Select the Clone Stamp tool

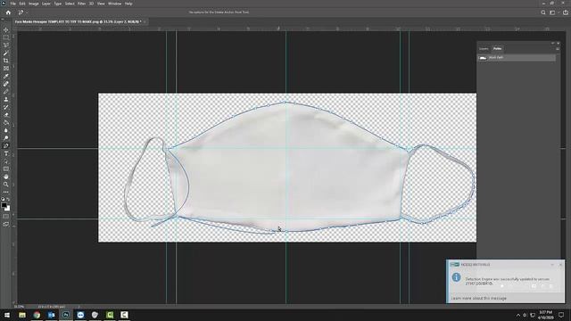[6, 99]
